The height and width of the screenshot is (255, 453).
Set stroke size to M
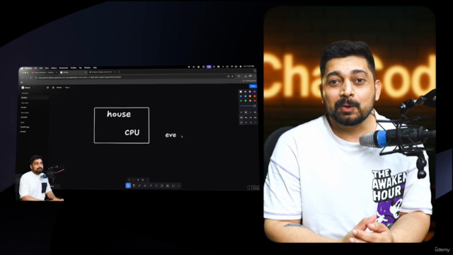pos(246,112)
